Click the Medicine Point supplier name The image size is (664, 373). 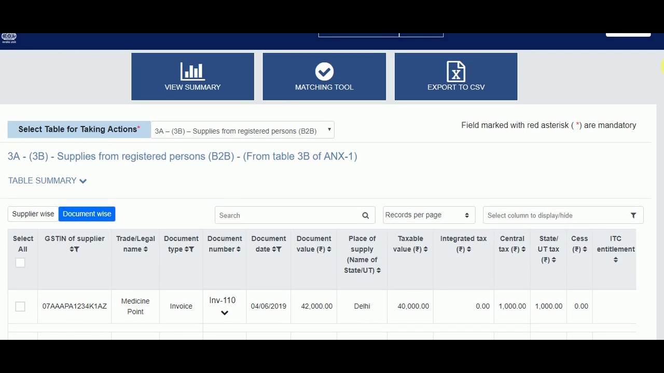tap(135, 306)
